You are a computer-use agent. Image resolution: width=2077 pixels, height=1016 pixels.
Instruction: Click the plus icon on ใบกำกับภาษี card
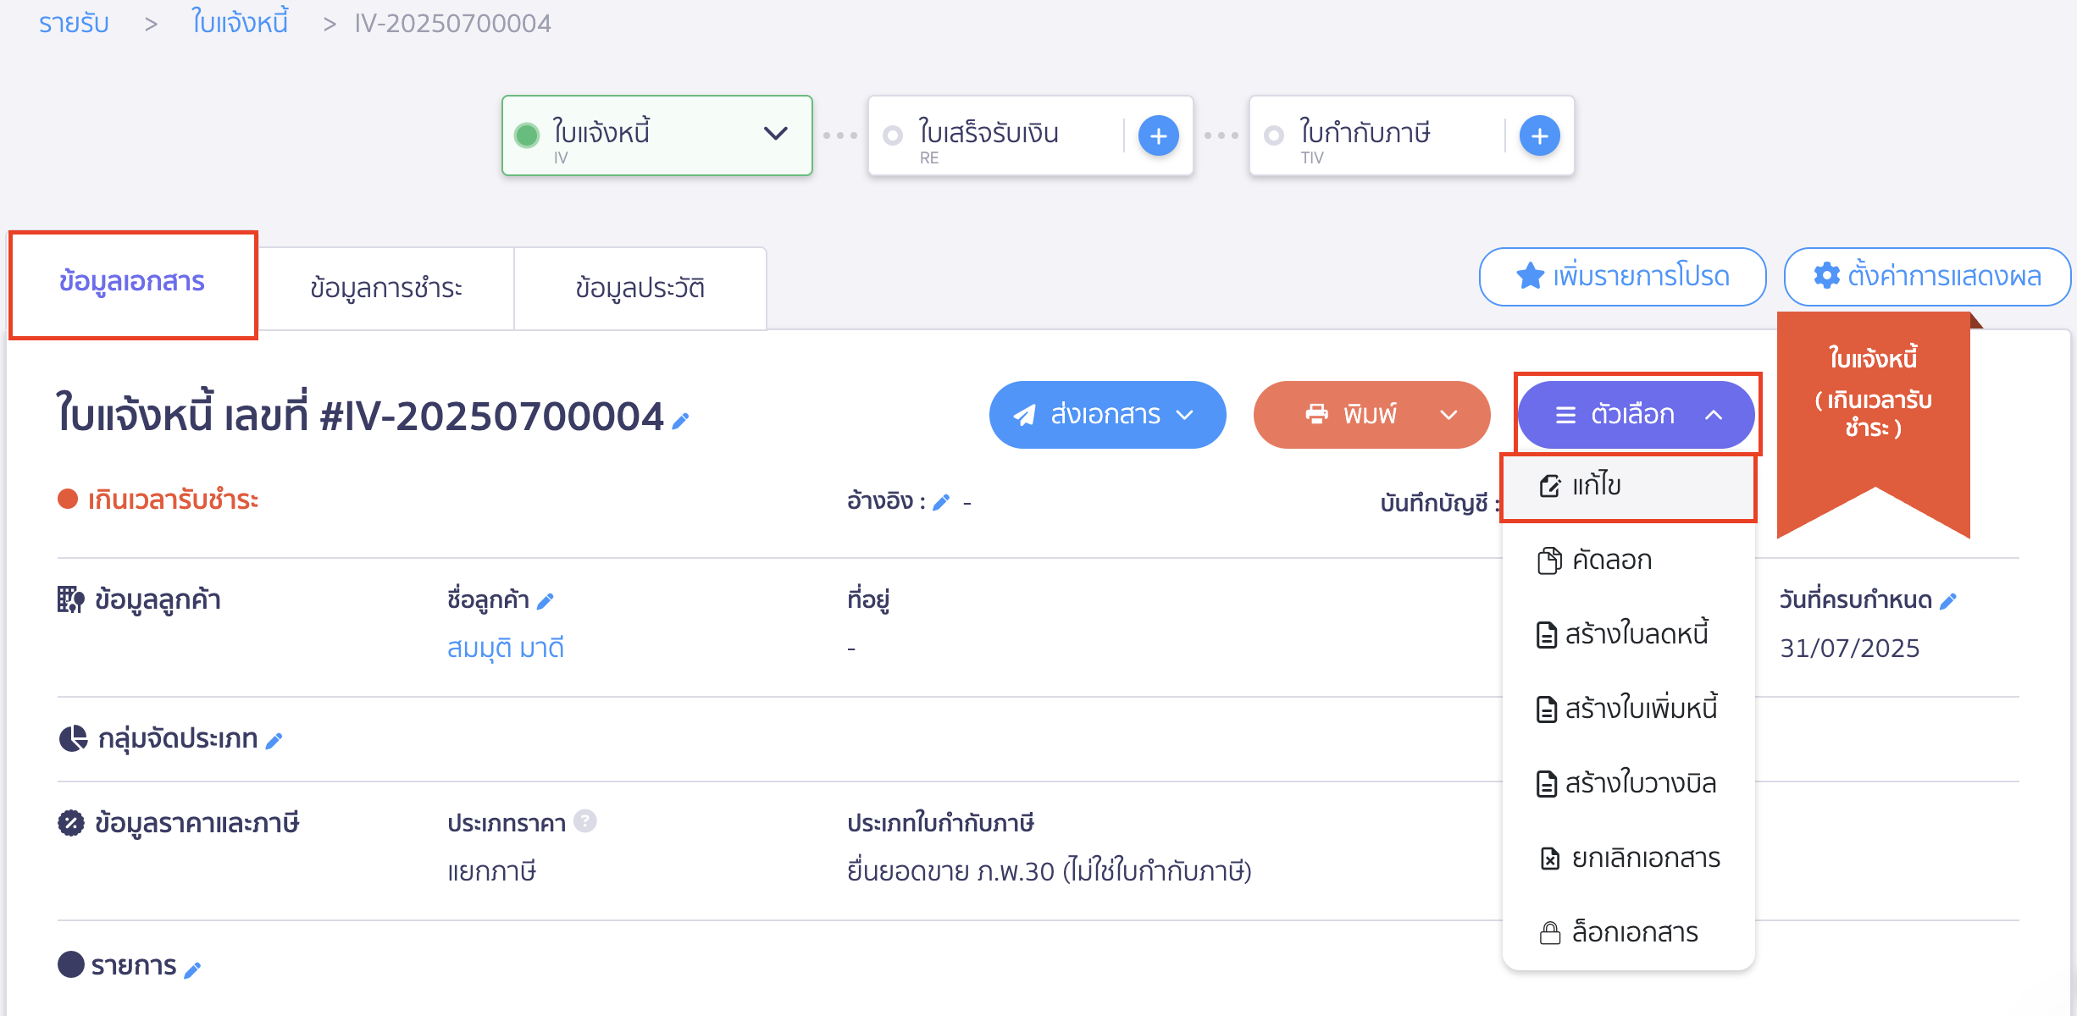tap(1539, 135)
